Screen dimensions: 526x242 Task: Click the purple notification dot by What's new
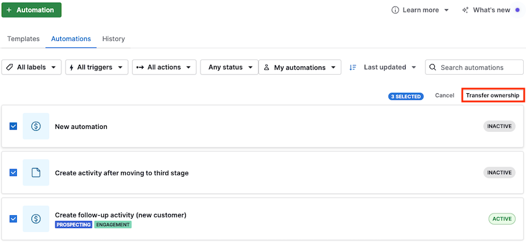(517, 10)
